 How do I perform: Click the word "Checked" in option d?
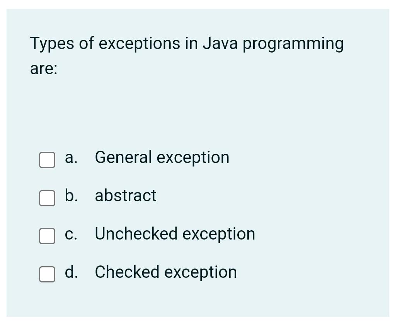coord(127,272)
